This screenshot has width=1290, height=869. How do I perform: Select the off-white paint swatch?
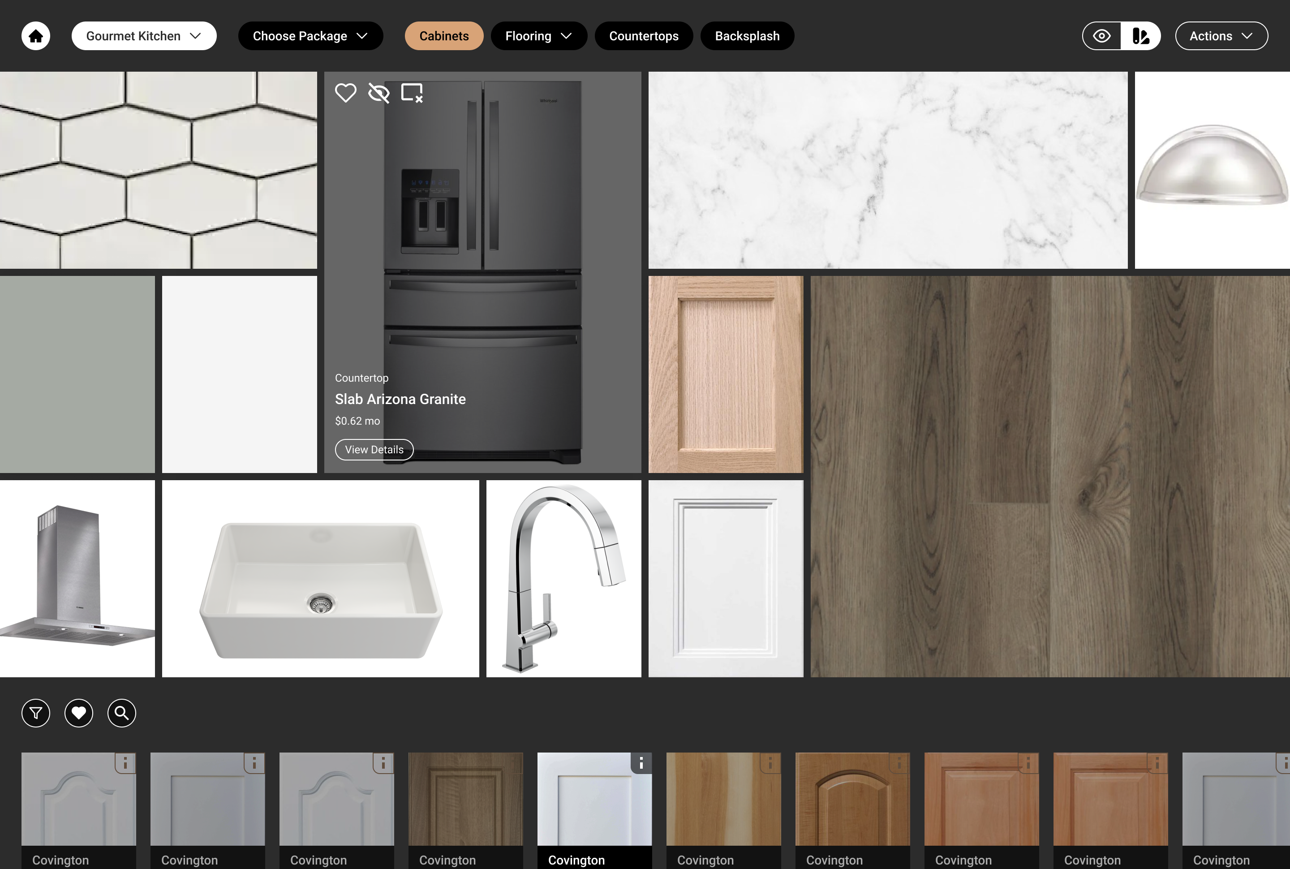(239, 374)
